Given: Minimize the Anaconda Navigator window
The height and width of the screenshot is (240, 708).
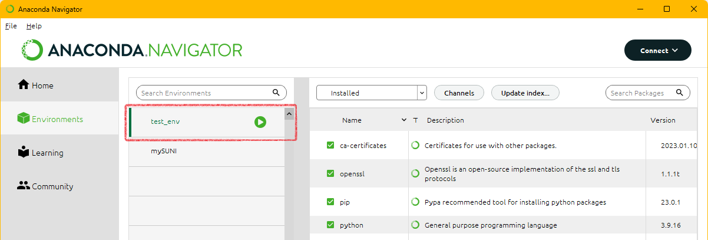Looking at the screenshot, I should pyautogui.click(x=640, y=9).
